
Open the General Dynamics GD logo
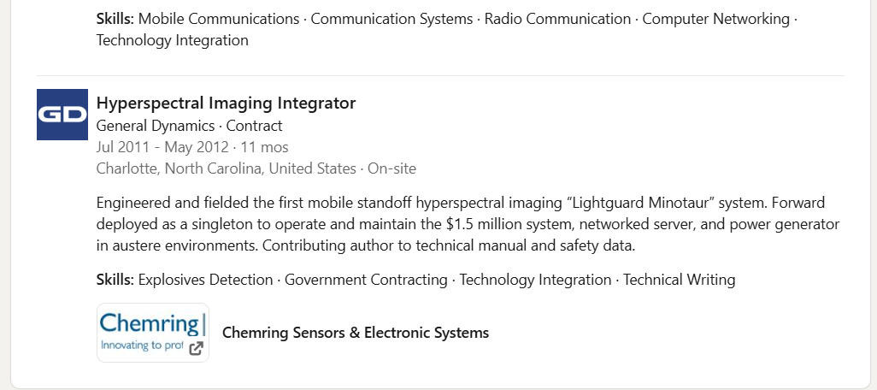[62, 114]
